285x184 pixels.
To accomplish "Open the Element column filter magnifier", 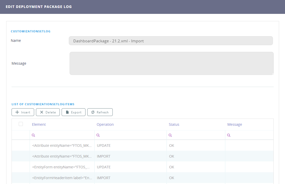I will tap(33, 135).
